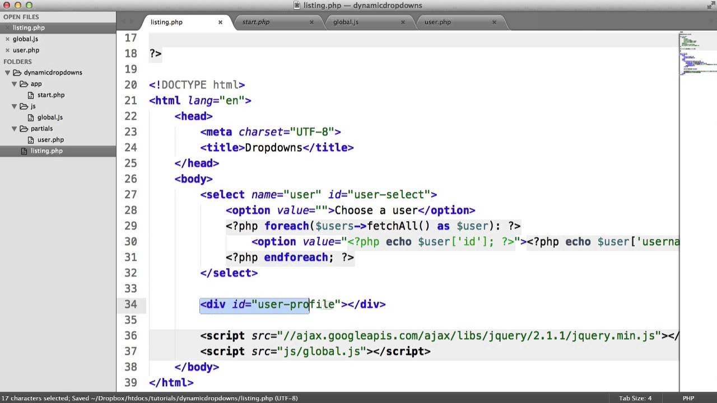Collapse the partials folder
The height and width of the screenshot is (403, 717).
point(14,129)
